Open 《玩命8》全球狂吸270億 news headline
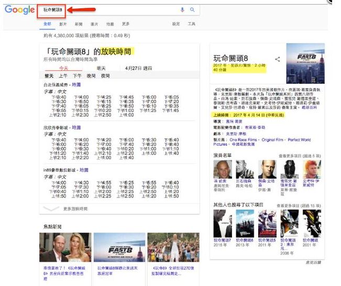This screenshot has height=286, width=341. pos(173,271)
